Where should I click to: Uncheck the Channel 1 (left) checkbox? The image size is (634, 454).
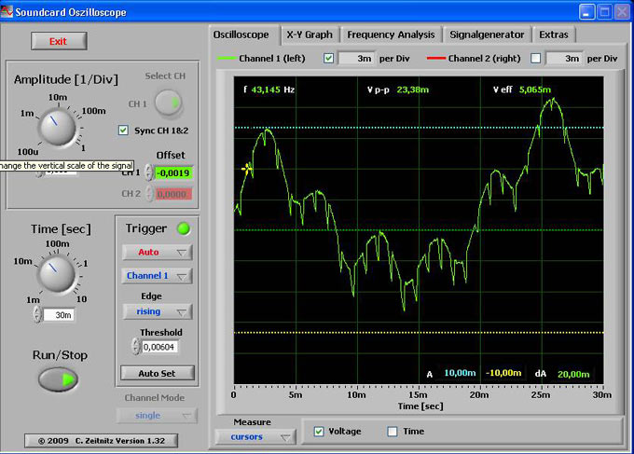click(329, 58)
